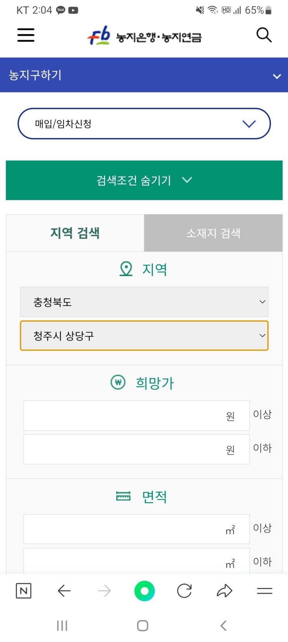Reload page with refresh icon
The height and width of the screenshot is (642, 288).
click(184, 591)
